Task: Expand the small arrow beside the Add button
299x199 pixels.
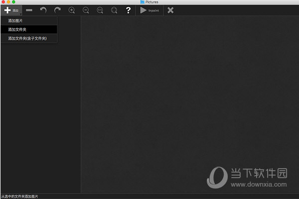Action: pyautogui.click(x=21, y=13)
